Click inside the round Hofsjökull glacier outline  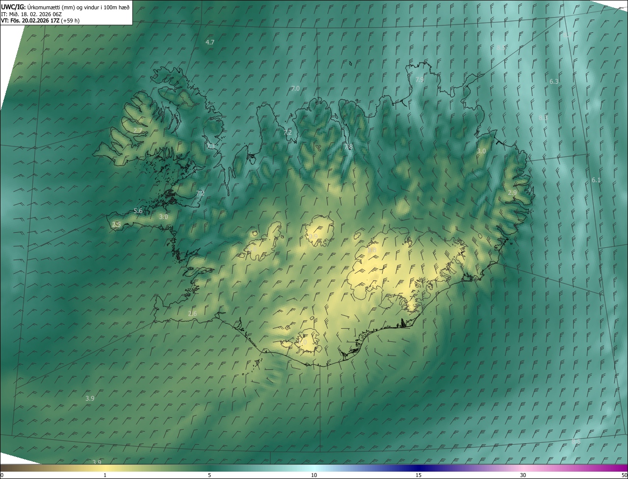319,232
